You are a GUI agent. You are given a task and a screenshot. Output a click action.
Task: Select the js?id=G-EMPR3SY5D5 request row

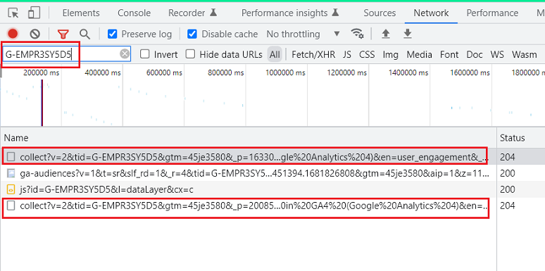tap(248, 190)
